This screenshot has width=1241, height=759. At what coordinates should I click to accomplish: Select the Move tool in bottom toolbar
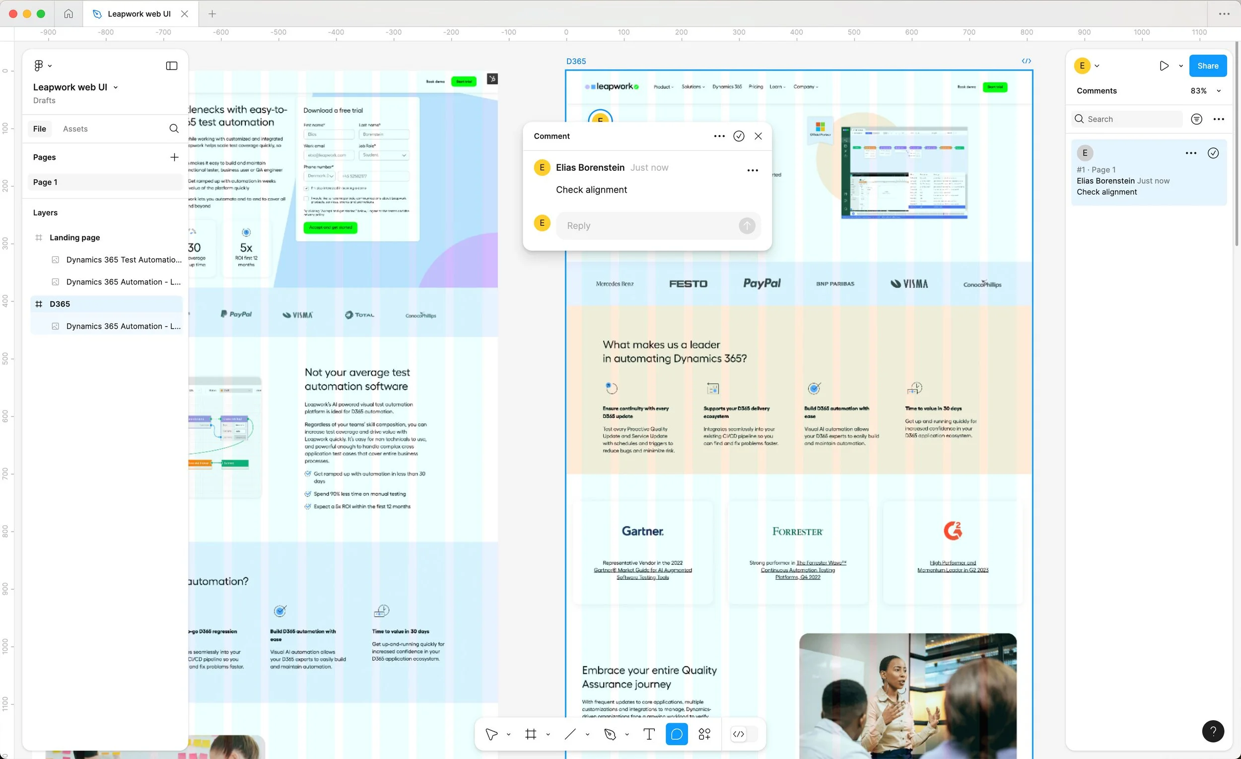[x=491, y=734]
